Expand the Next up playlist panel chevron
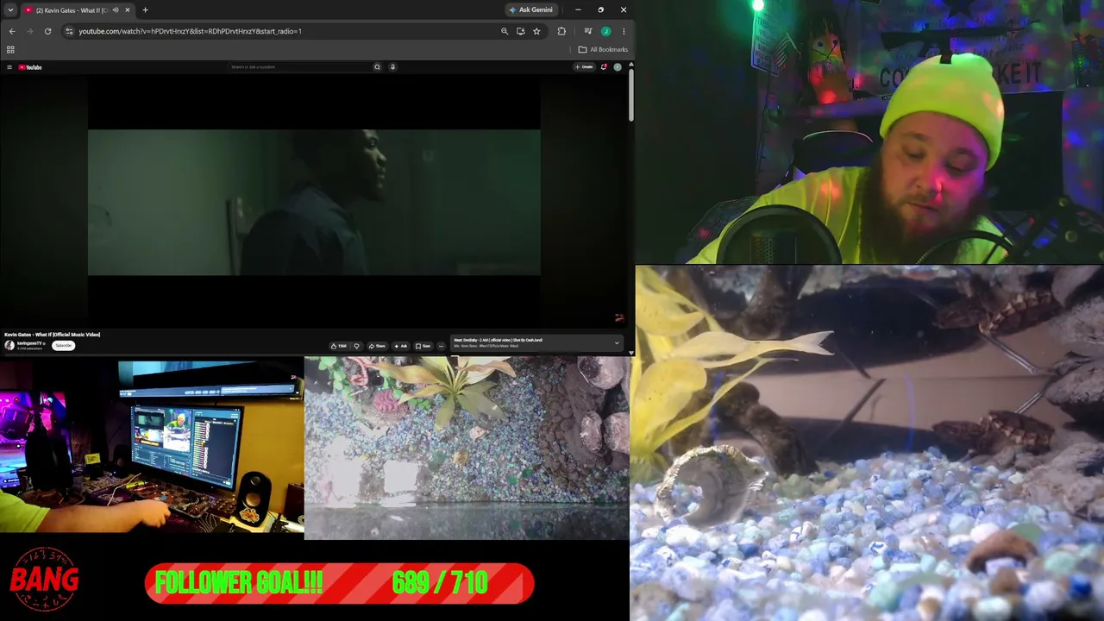 (x=617, y=343)
